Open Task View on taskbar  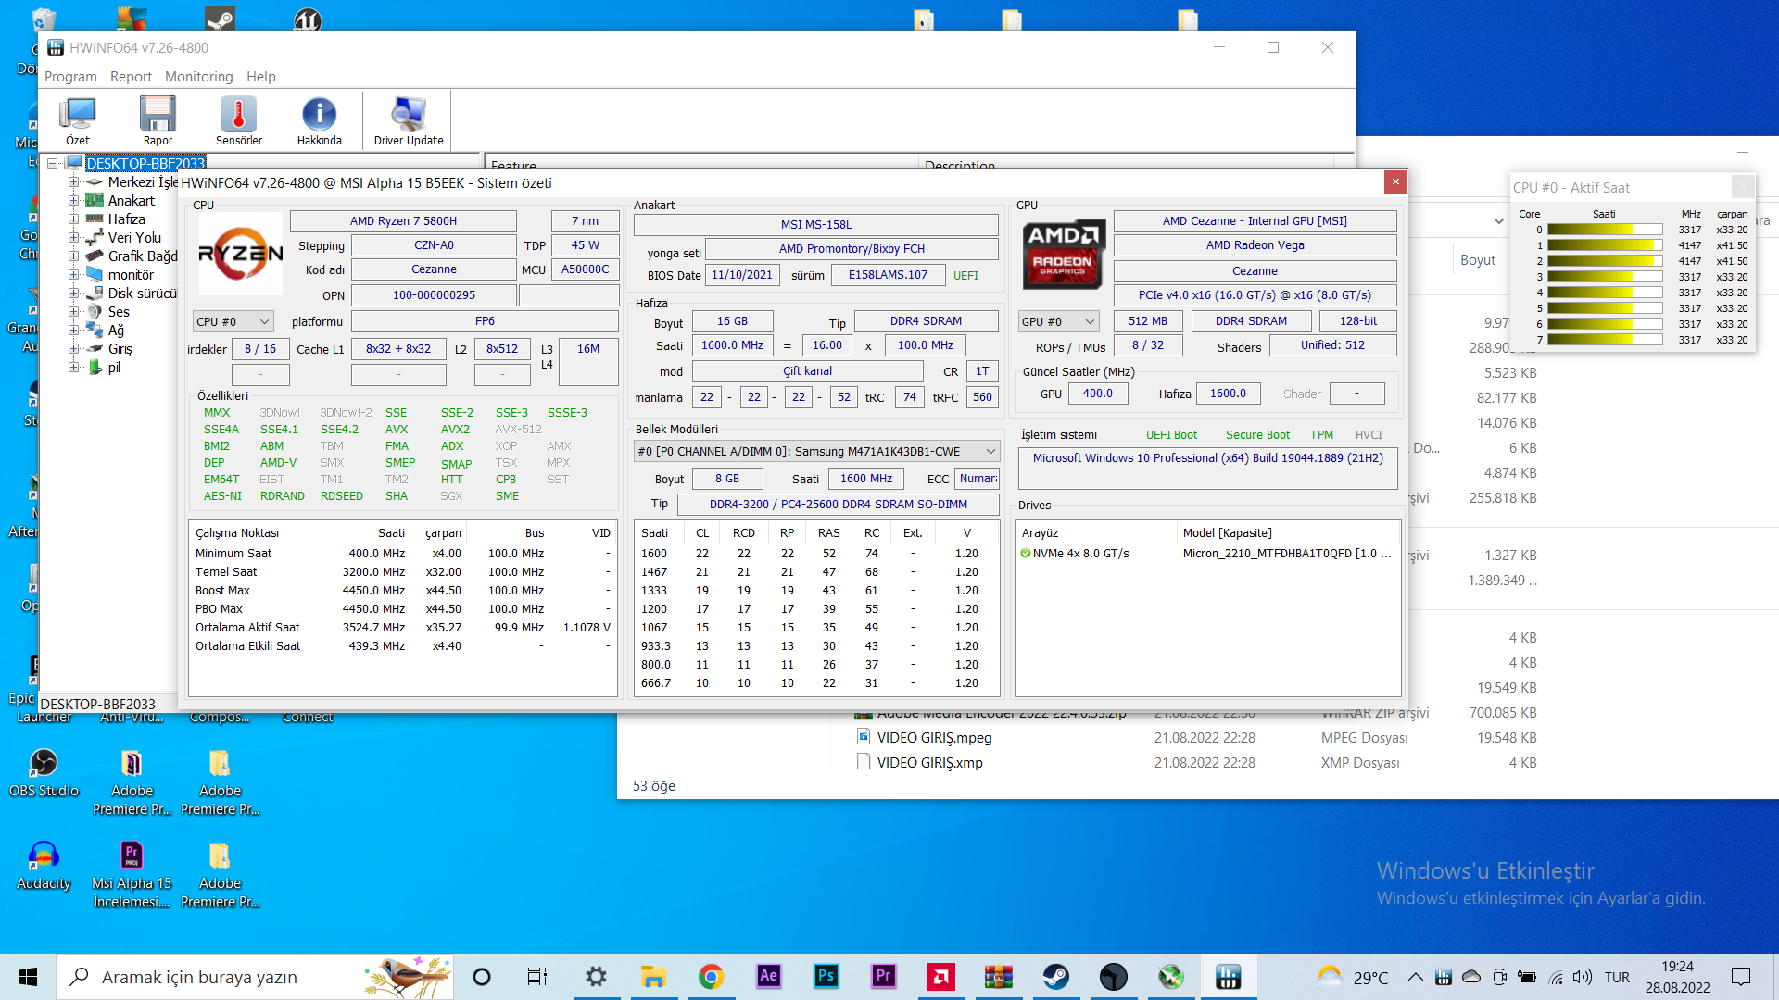[x=537, y=977]
